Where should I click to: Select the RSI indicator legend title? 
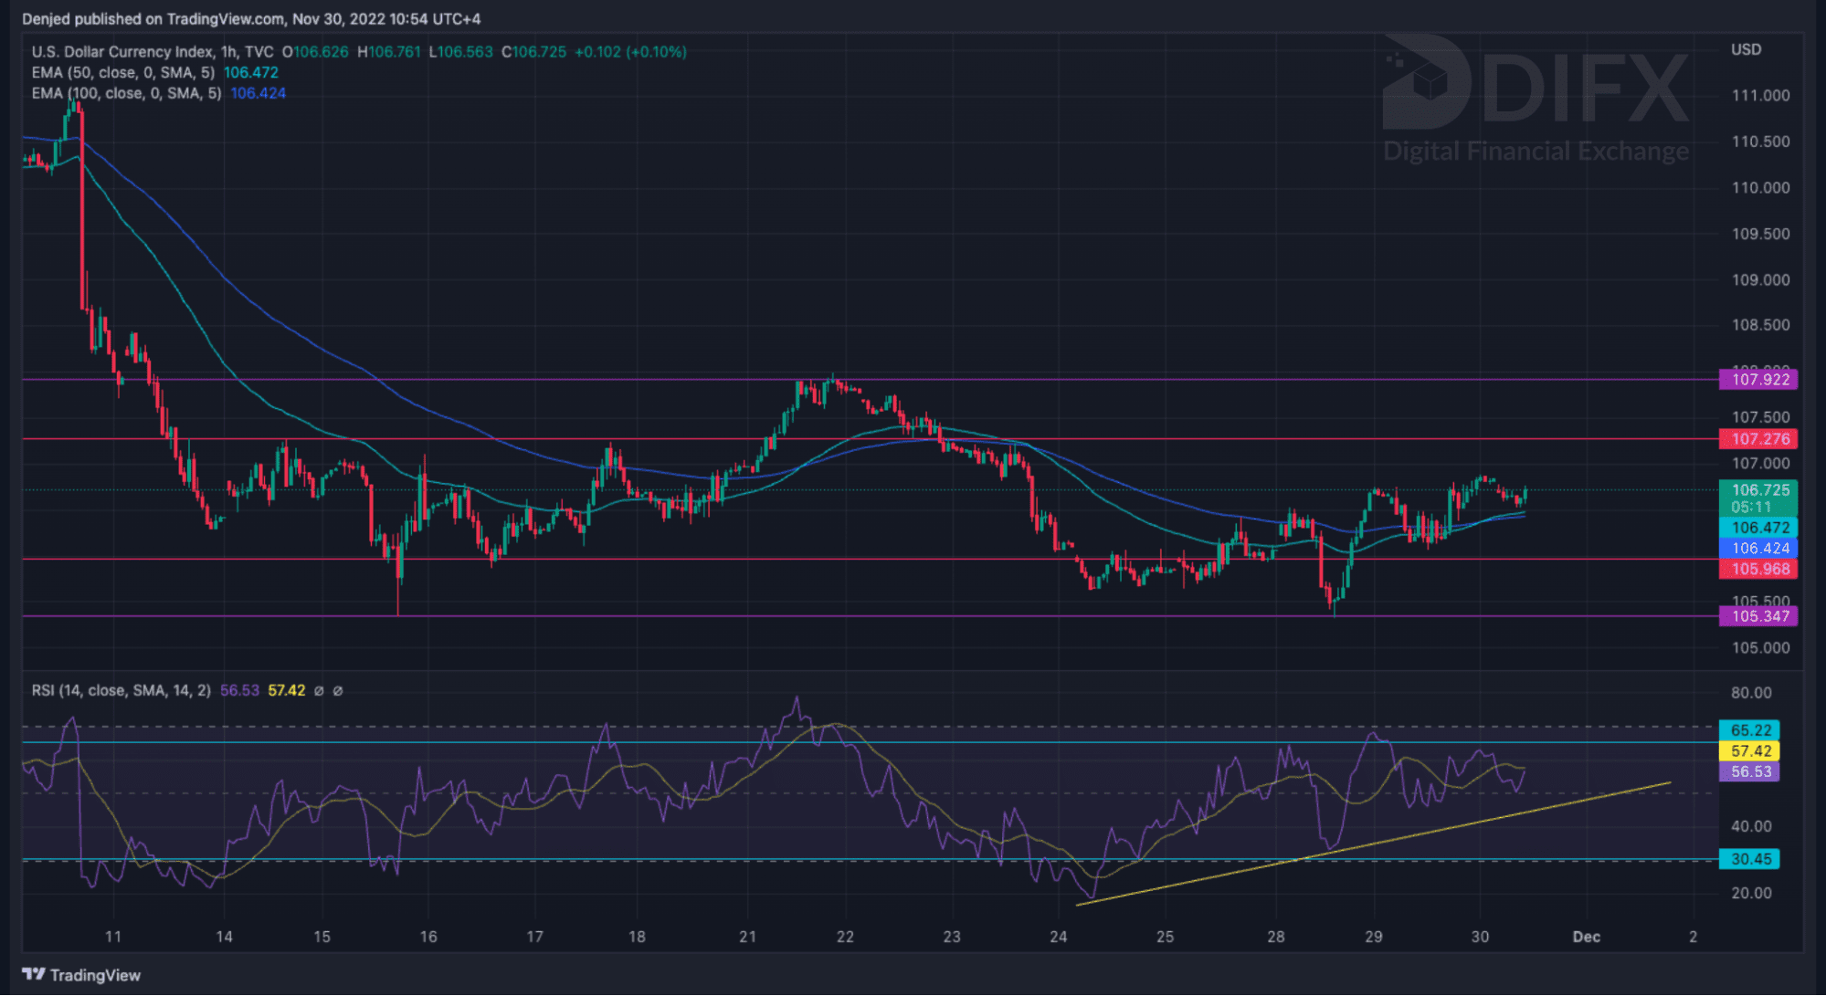[x=121, y=691]
